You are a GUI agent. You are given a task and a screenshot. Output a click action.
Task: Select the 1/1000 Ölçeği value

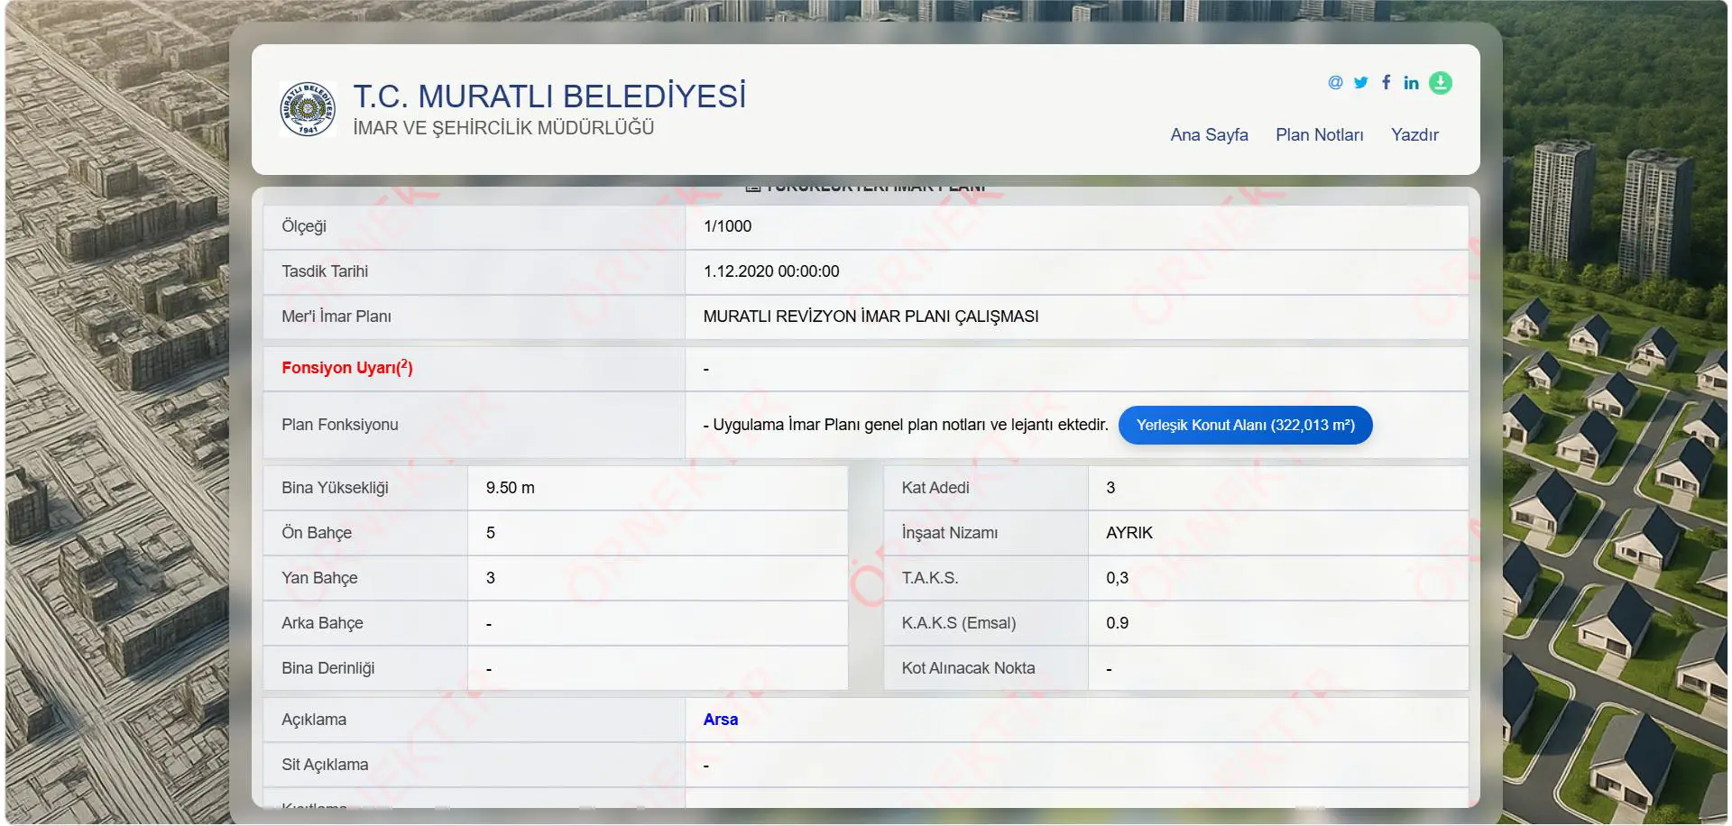click(x=727, y=226)
